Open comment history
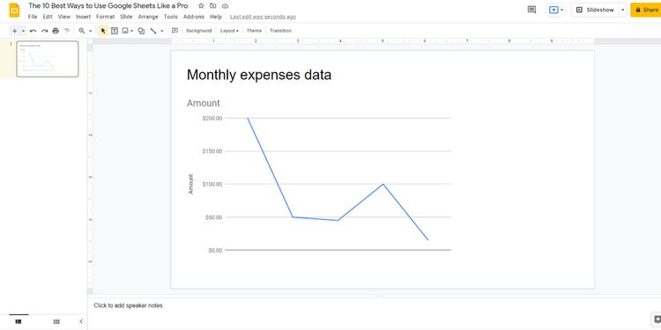 tap(531, 10)
